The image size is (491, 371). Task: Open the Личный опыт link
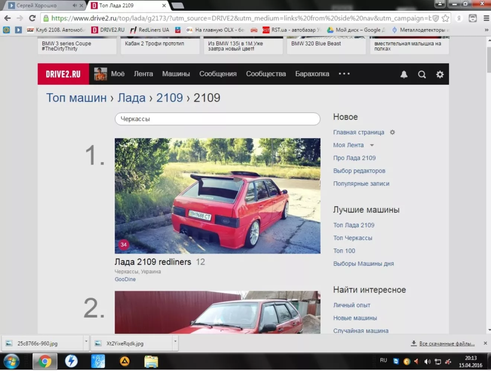pos(352,305)
